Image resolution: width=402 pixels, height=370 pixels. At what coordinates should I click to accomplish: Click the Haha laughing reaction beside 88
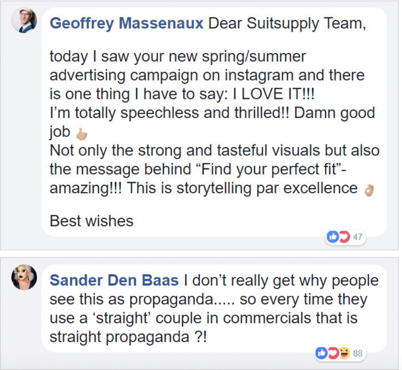coord(343,353)
